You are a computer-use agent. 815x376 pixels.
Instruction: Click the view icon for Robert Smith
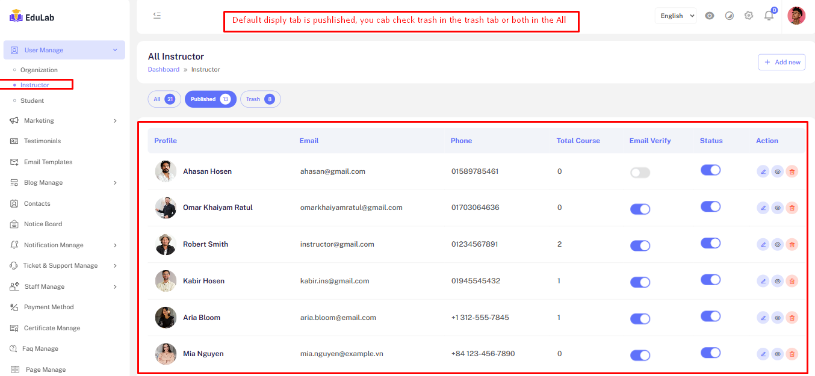tap(777, 245)
